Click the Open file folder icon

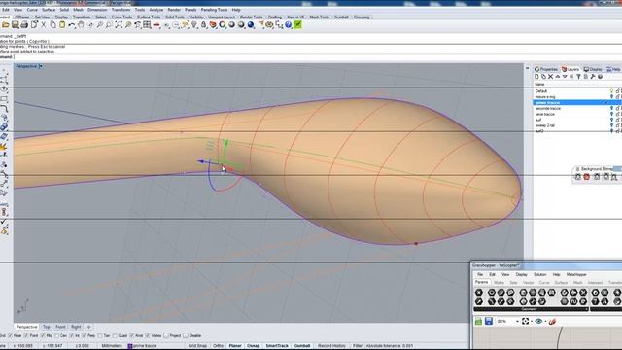pyautogui.click(x=6, y=25)
